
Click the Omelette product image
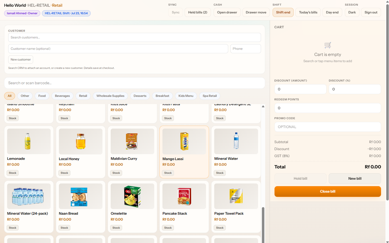click(x=132, y=196)
